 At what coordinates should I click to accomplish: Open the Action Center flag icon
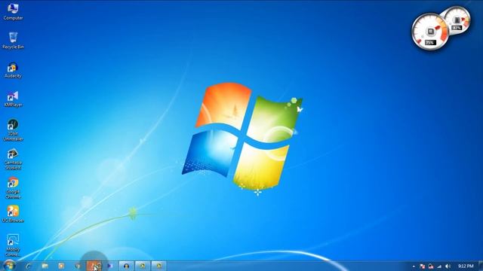pos(423,266)
